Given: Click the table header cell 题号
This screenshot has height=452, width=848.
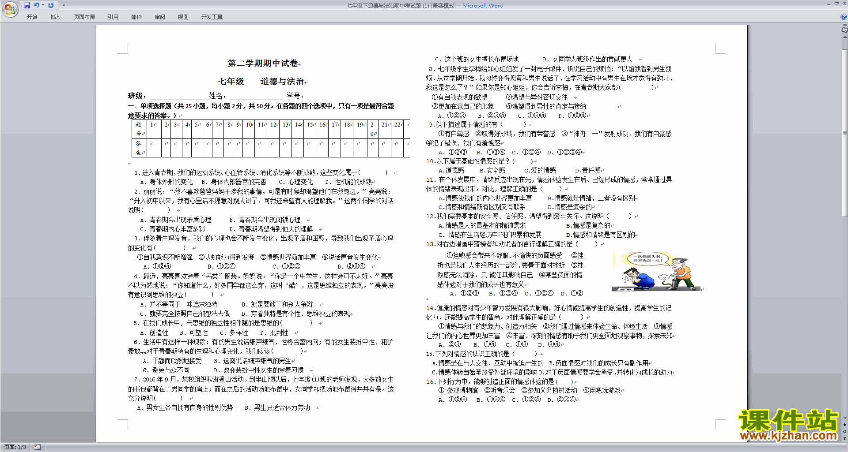Looking at the screenshot, I should [x=140, y=129].
